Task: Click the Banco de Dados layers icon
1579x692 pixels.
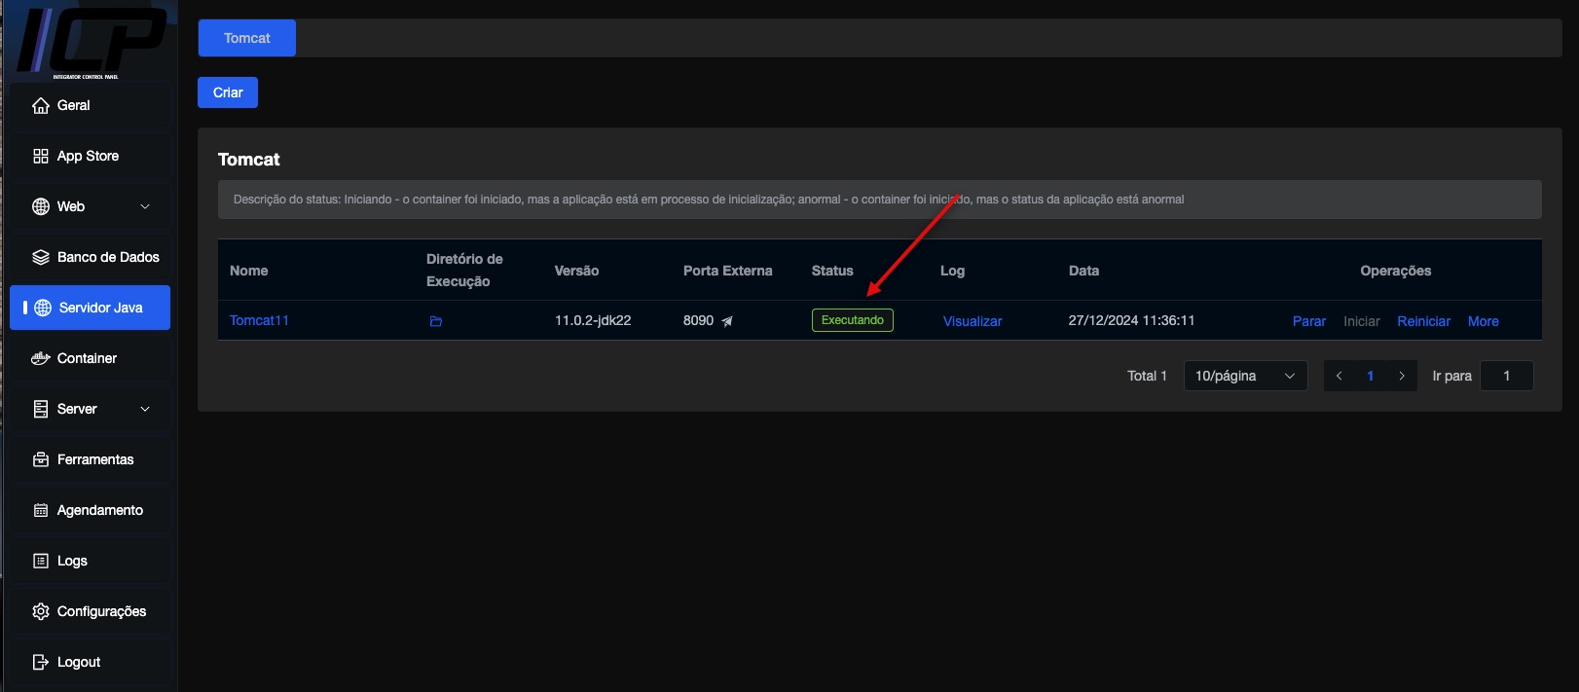Action: [x=41, y=257]
